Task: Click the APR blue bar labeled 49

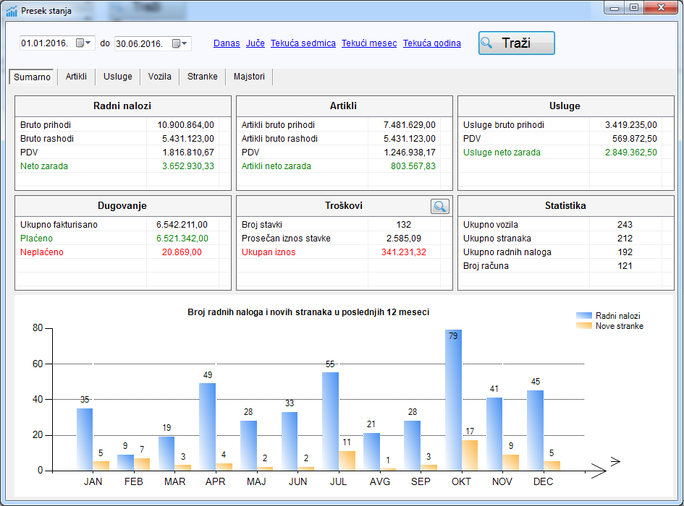Action: click(x=207, y=426)
